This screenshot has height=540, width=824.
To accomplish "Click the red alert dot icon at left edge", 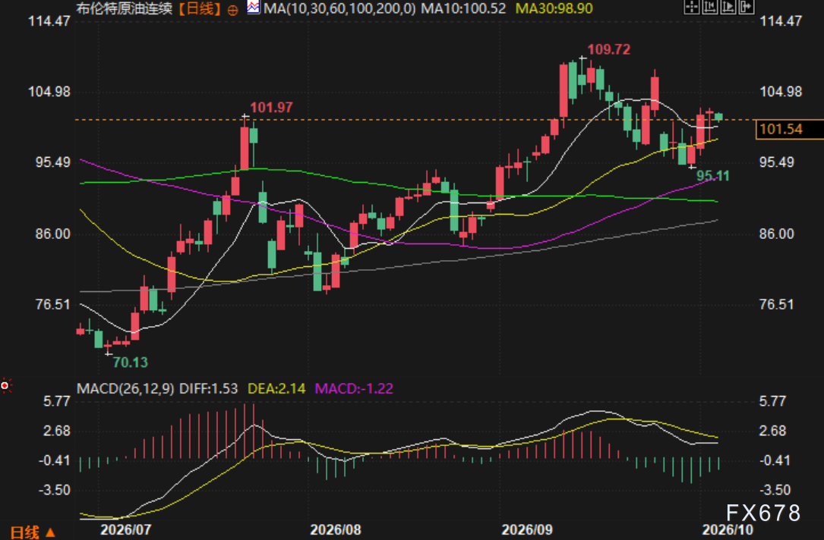I will point(5,386).
